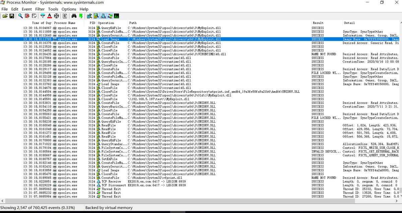Select the highlighted Load Image event for MyExploit.dll
402x213 pixels.
(x=134, y=39)
